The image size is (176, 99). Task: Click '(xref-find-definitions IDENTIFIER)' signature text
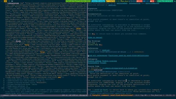coord(105,10)
